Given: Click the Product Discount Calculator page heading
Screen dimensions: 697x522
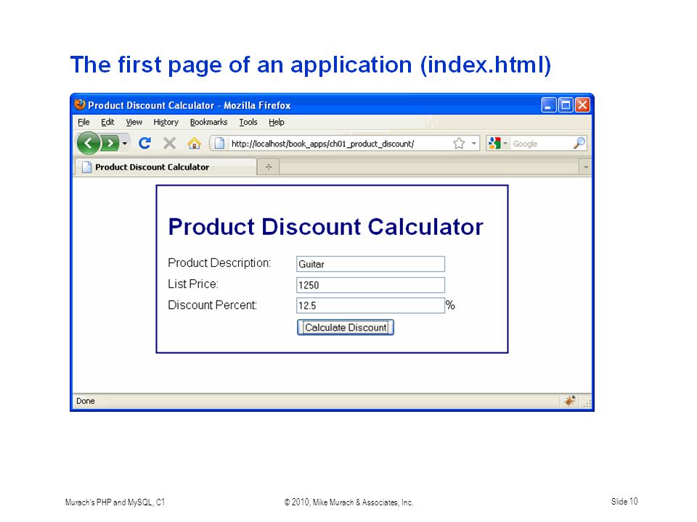Looking at the screenshot, I should 325,227.
